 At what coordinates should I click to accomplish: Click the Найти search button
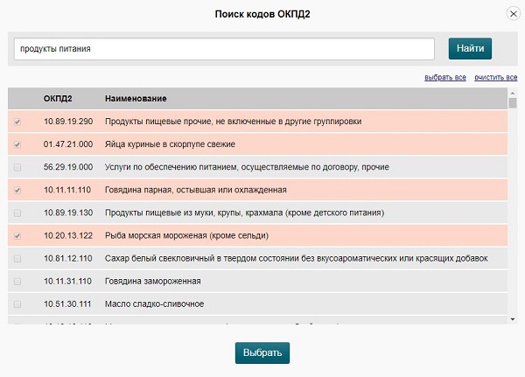pyautogui.click(x=470, y=49)
